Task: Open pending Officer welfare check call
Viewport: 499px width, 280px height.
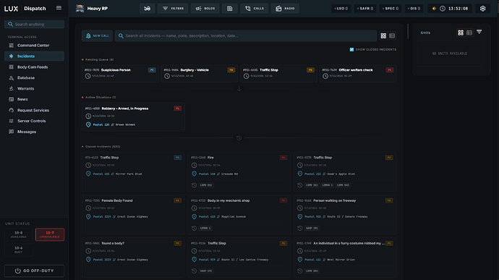Action: pos(358,73)
